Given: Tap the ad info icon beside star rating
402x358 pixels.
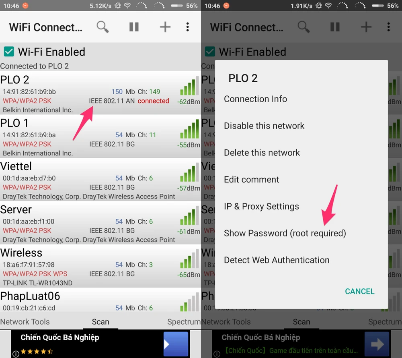Looking at the screenshot, I should coord(16,354).
